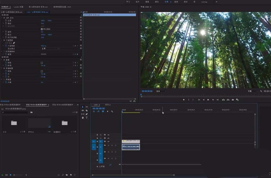
Task: Reset the Position parameter
Action: coord(81,21)
